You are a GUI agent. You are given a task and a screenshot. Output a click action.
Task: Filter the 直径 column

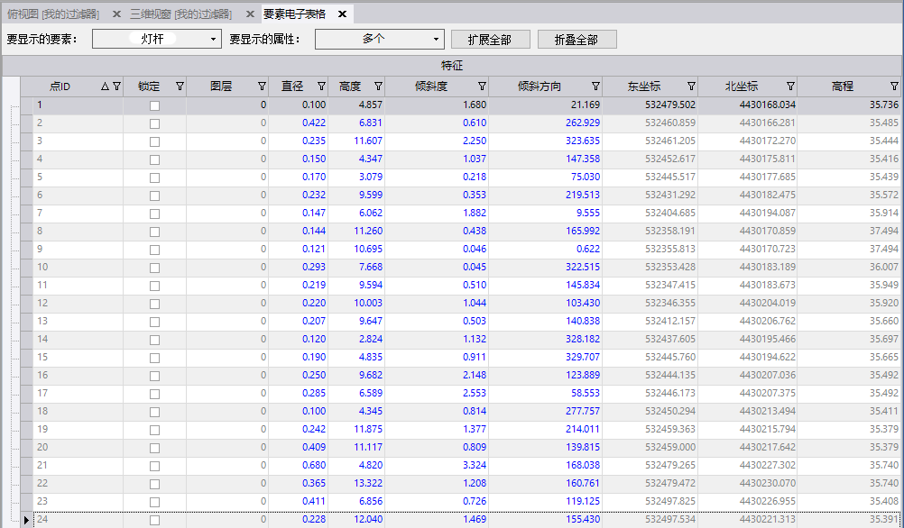(321, 86)
